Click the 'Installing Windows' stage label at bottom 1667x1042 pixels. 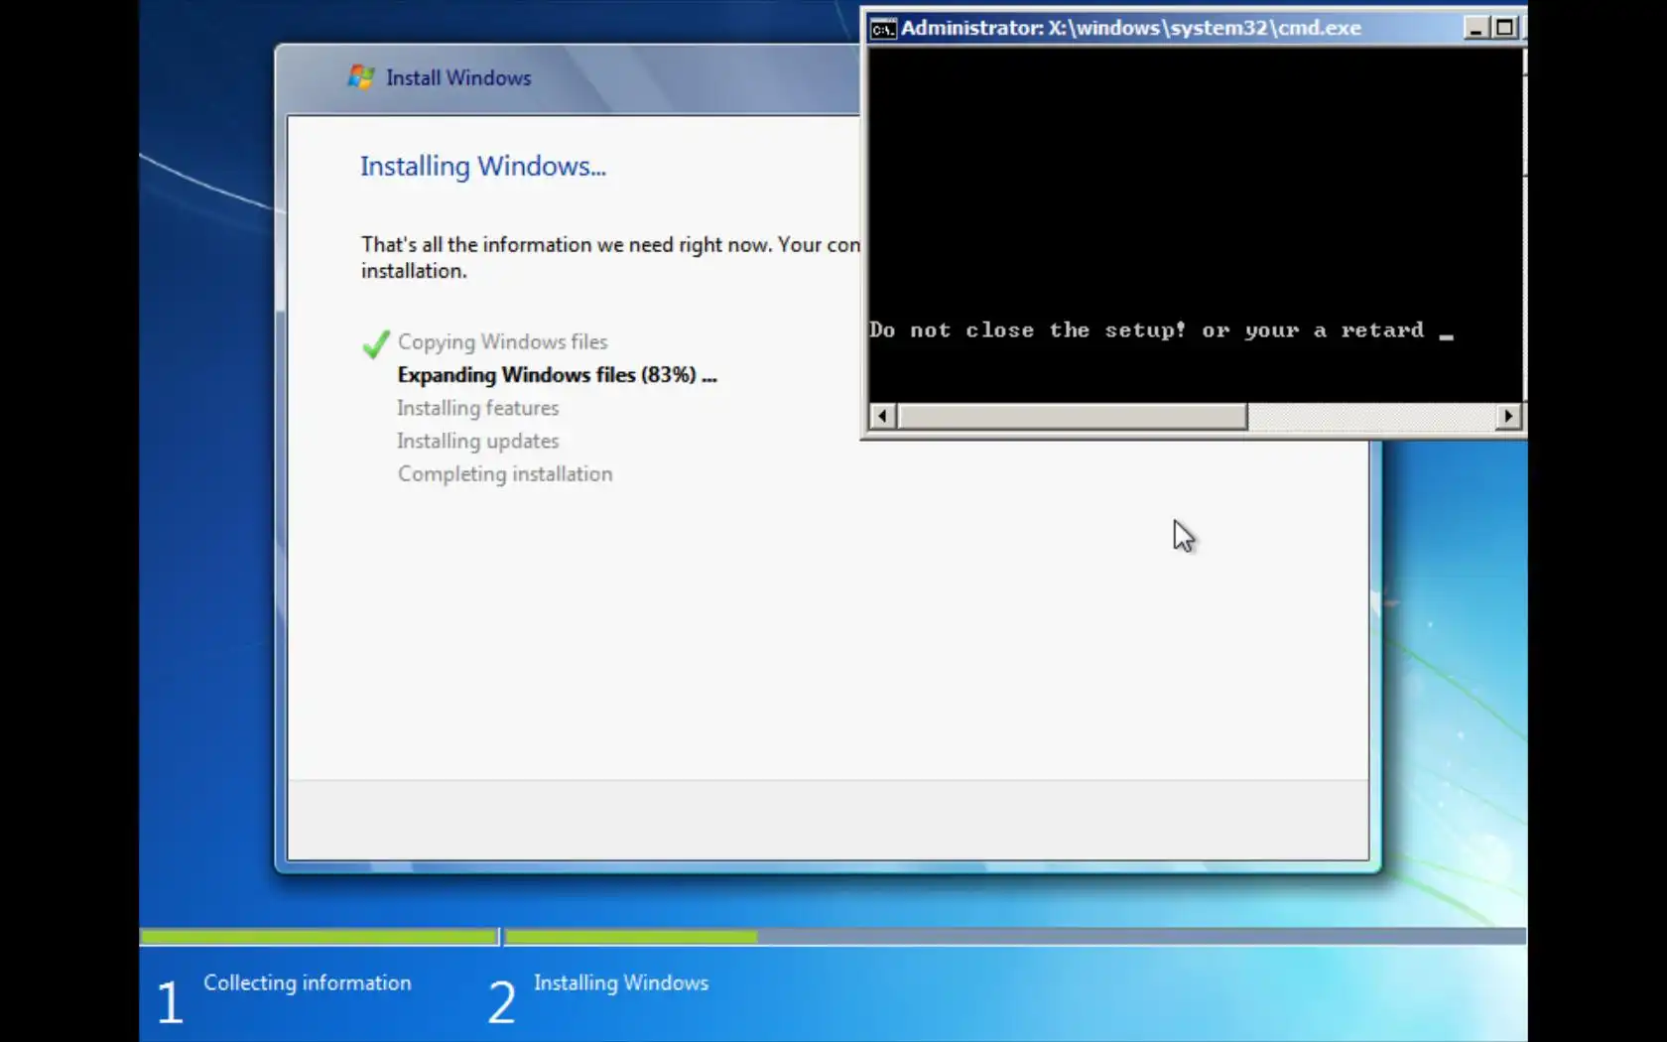621,982
